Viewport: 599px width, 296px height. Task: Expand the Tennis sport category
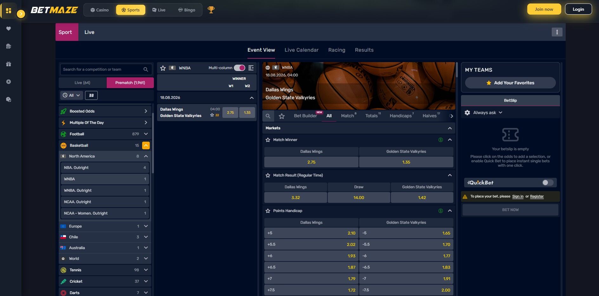click(146, 270)
